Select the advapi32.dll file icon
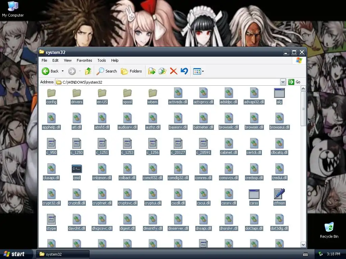 pos(254,93)
